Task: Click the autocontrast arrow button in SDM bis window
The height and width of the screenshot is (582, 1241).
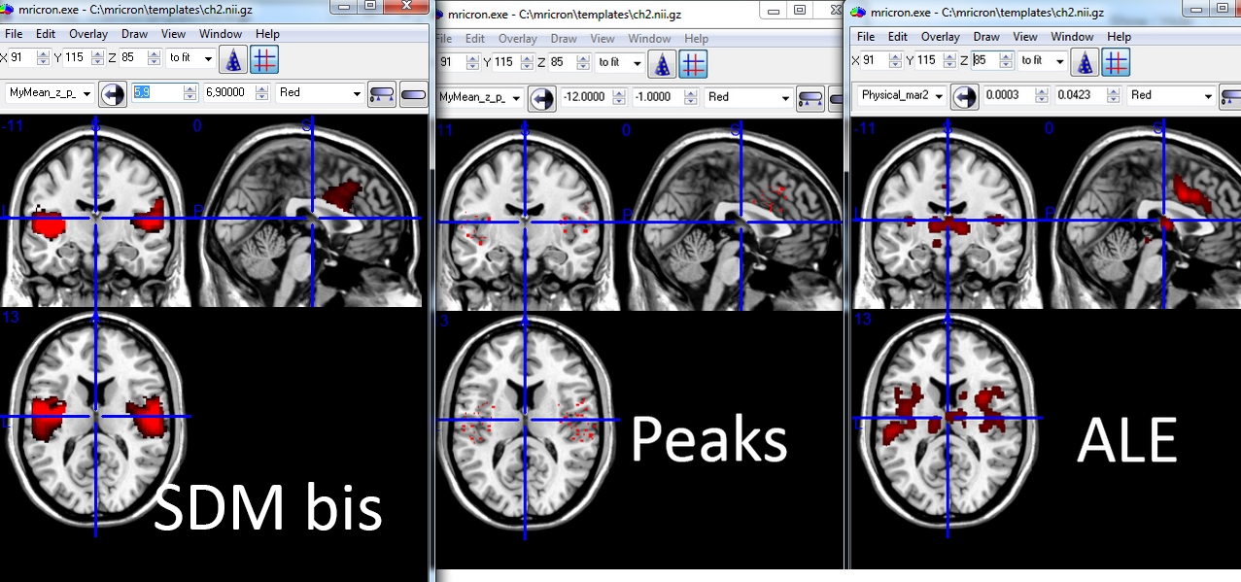Action: pos(113,94)
